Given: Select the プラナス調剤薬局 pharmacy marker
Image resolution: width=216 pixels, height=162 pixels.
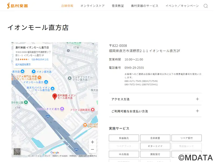Looking at the screenshot, I should [x=93, y=110].
